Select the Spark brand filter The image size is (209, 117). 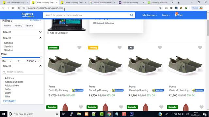click(x=8, y=93)
